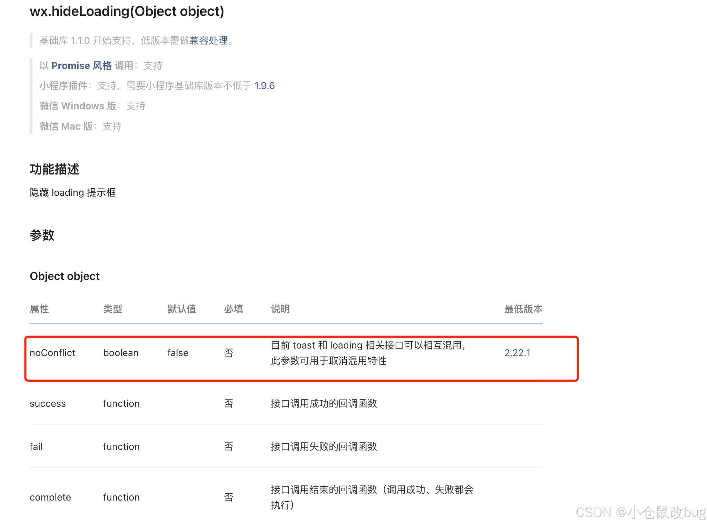The width and height of the screenshot is (707, 524).
Task: Select the wx.hideLoading page title
Action: (127, 11)
